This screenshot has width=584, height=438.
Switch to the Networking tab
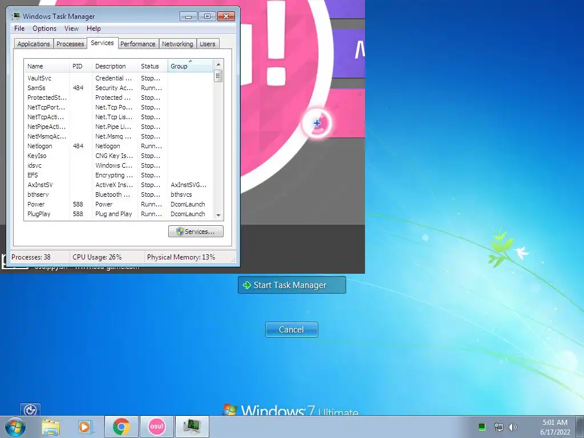(x=178, y=44)
